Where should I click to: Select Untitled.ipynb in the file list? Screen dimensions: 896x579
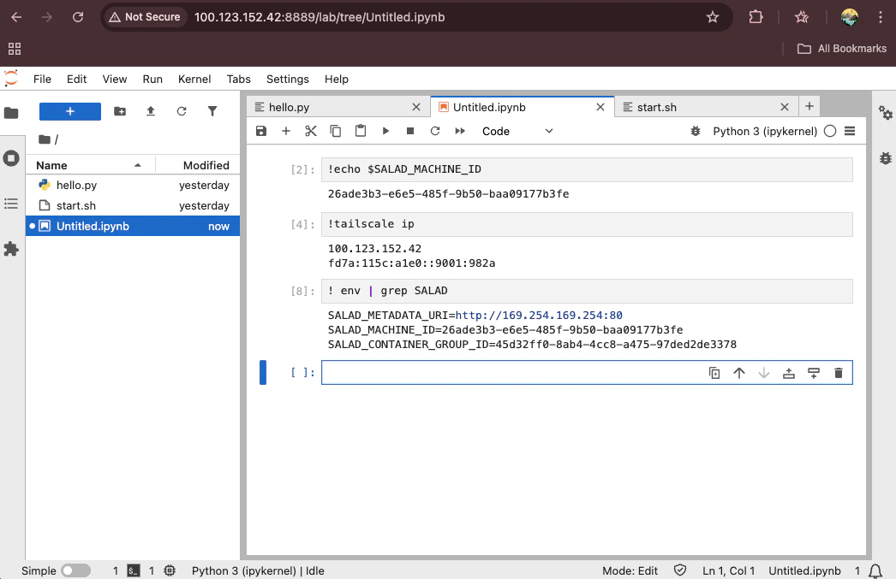pyautogui.click(x=133, y=227)
